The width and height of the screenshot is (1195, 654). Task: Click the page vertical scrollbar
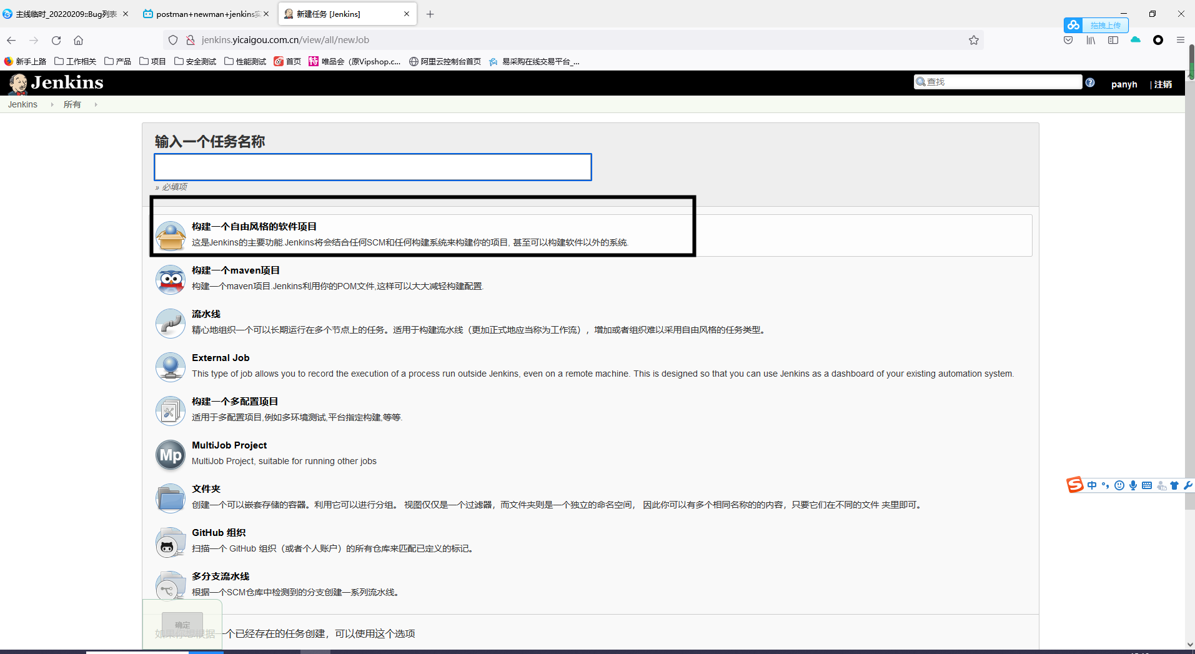(1189, 312)
